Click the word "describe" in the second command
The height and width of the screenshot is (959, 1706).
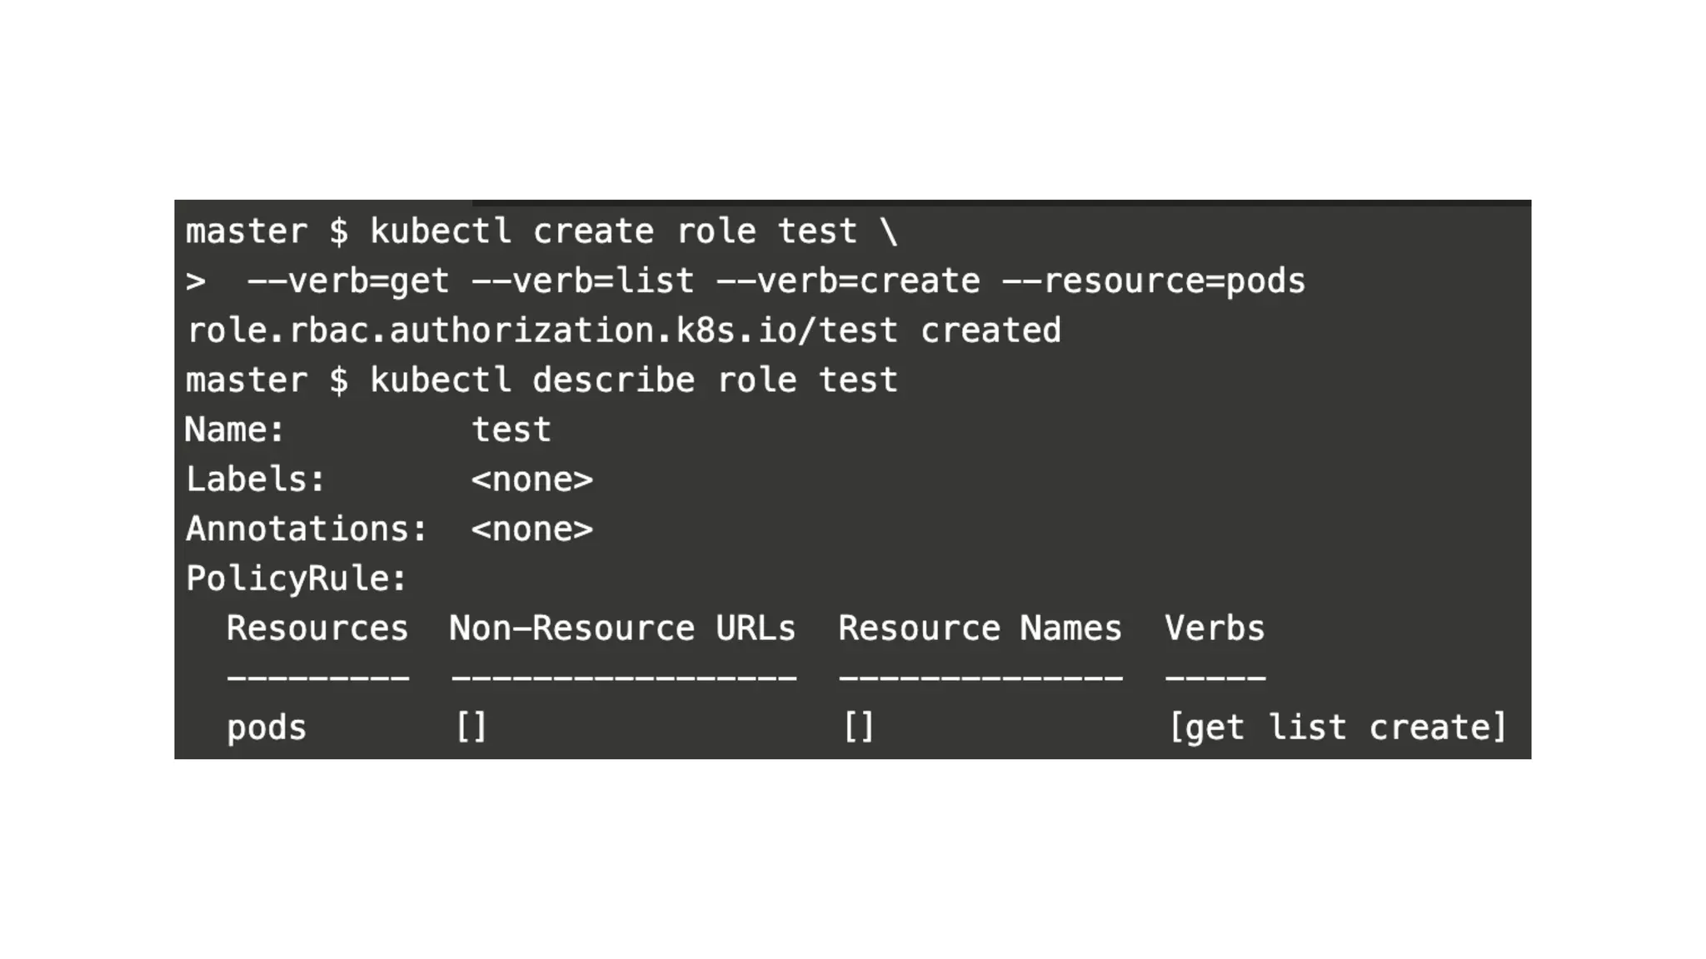click(x=613, y=380)
